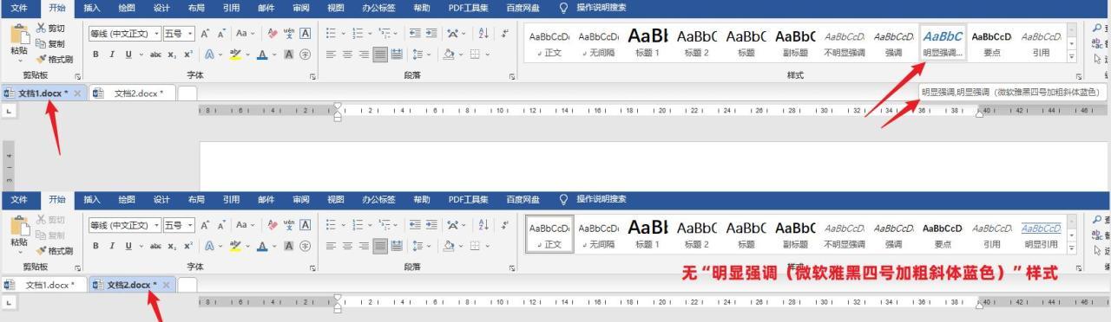Clear formatting eraser icon in bottom window
1111x322 pixels.
272,225
